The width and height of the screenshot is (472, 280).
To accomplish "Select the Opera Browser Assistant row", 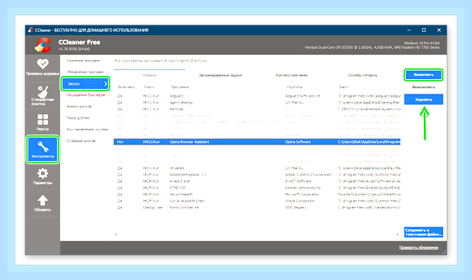I will [x=257, y=142].
